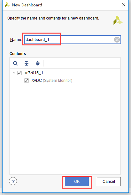Open help with the question mark button

(x=13, y=181)
